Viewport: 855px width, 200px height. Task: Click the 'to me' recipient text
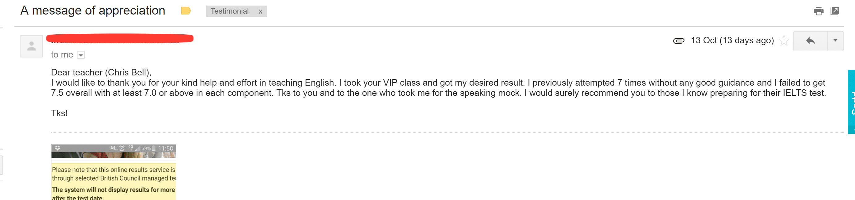point(62,55)
